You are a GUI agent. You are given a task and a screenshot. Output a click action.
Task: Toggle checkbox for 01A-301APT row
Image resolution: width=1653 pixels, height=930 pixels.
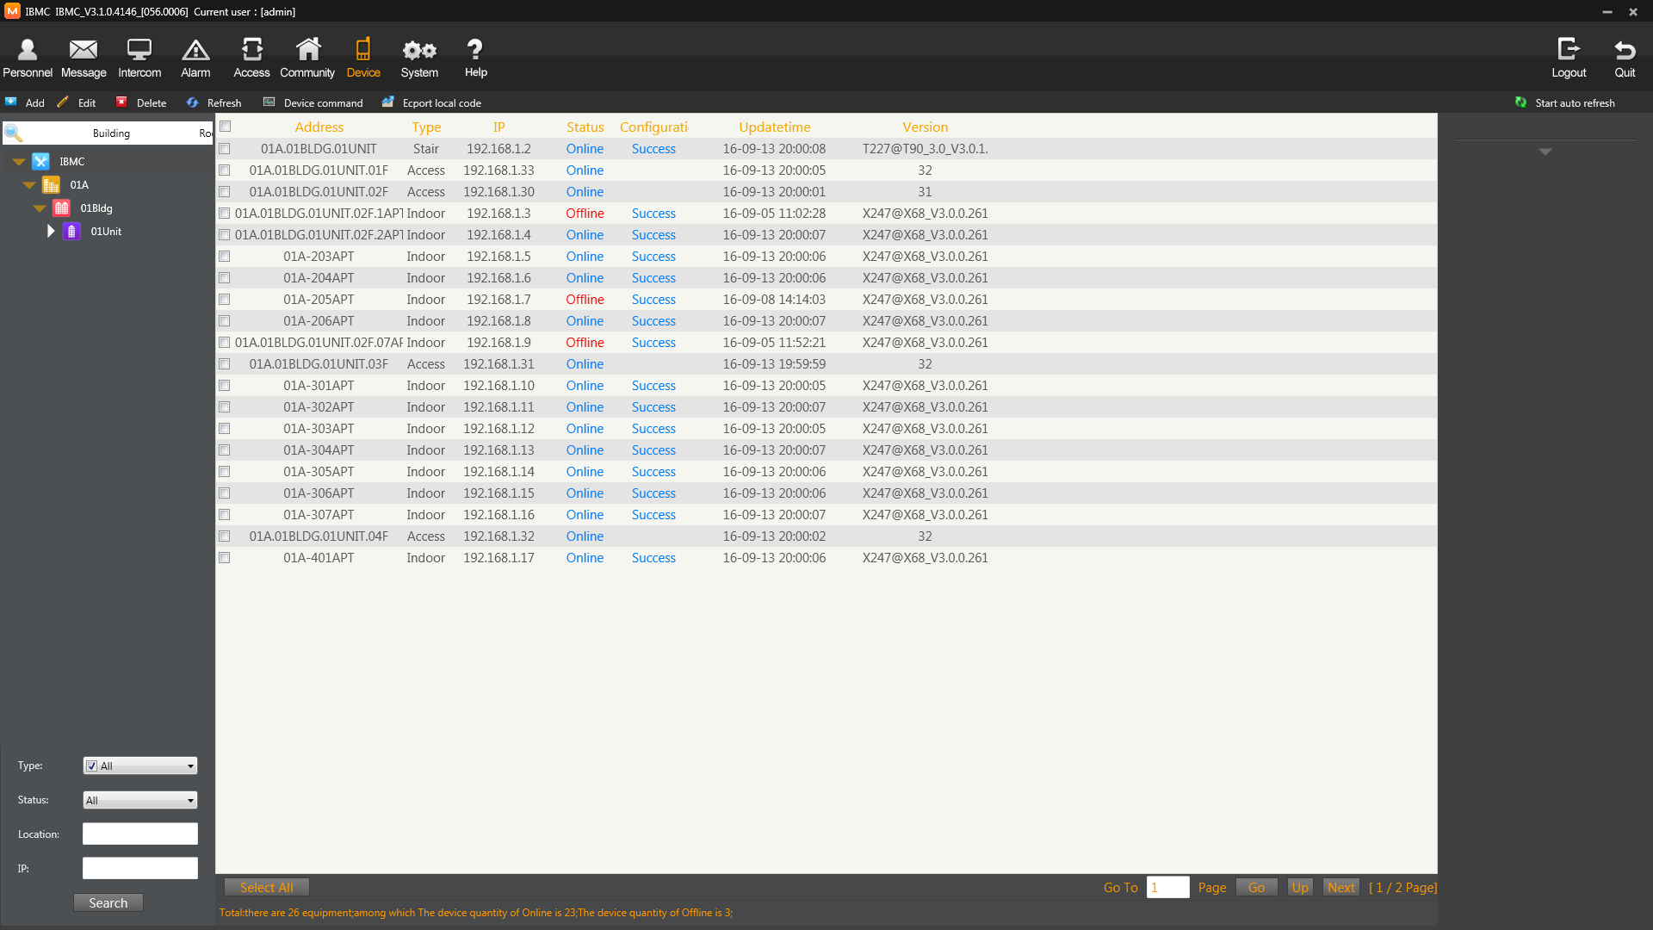click(224, 385)
